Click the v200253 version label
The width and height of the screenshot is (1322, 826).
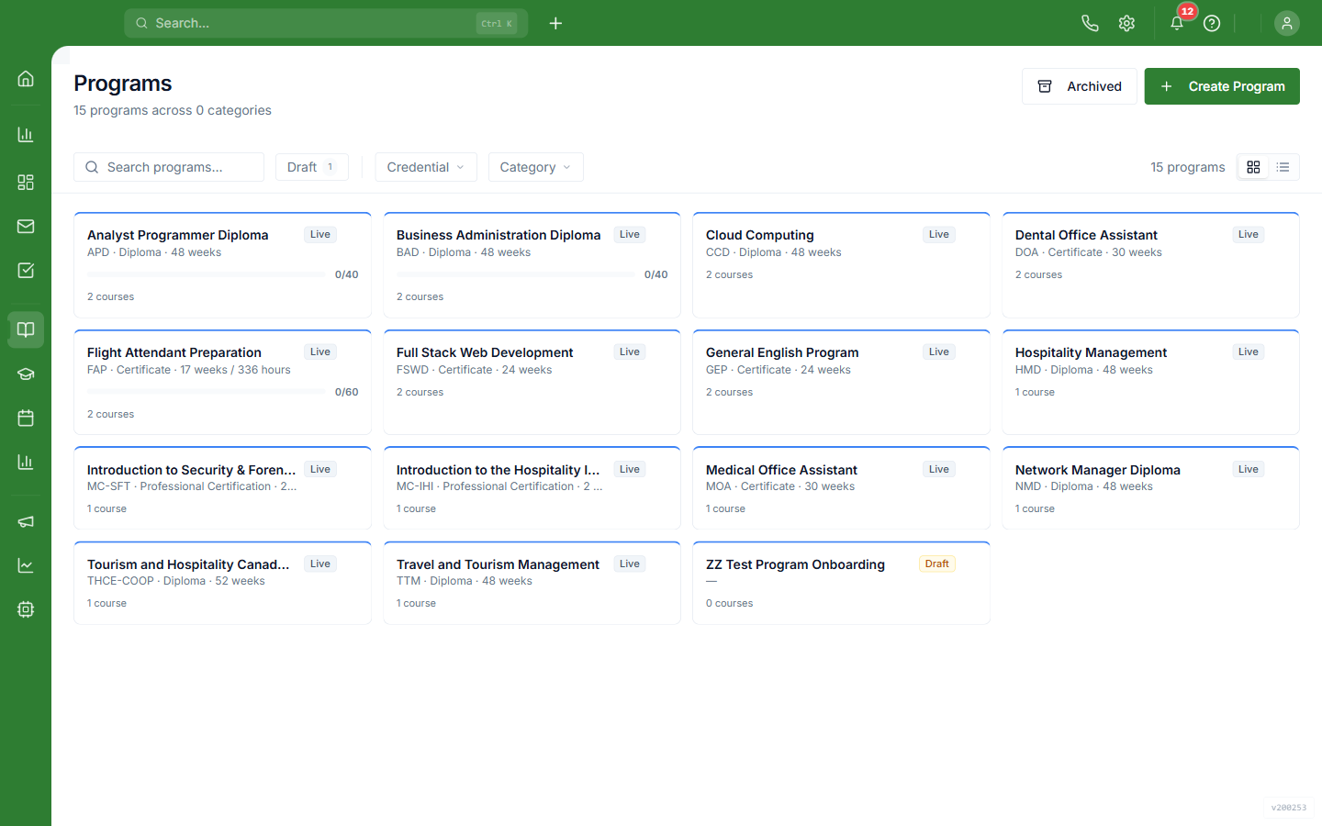(x=1289, y=808)
